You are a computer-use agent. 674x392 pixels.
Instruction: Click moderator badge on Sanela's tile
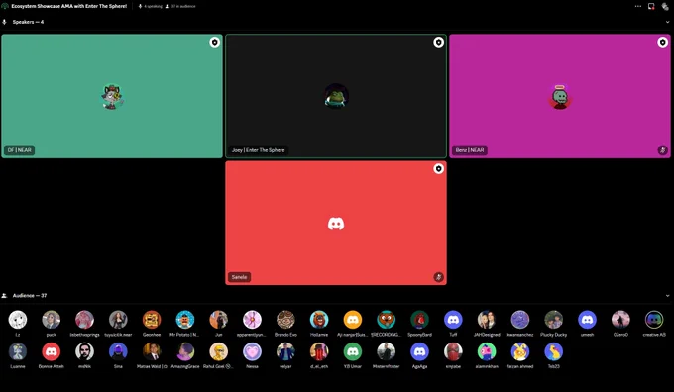[x=438, y=168]
